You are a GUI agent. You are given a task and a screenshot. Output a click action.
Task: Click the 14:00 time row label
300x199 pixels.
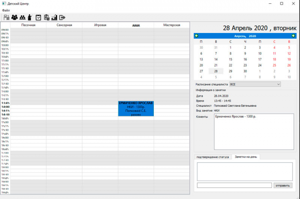5,107
